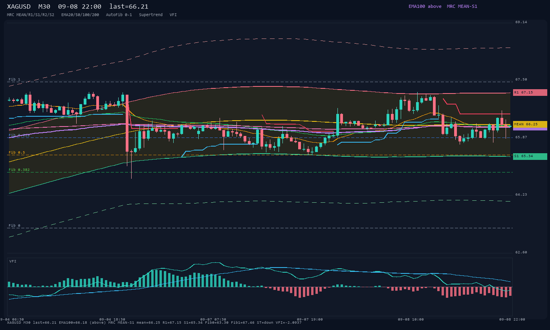Click the Fib 1 level label
550x330 pixels.
pos(15,79)
